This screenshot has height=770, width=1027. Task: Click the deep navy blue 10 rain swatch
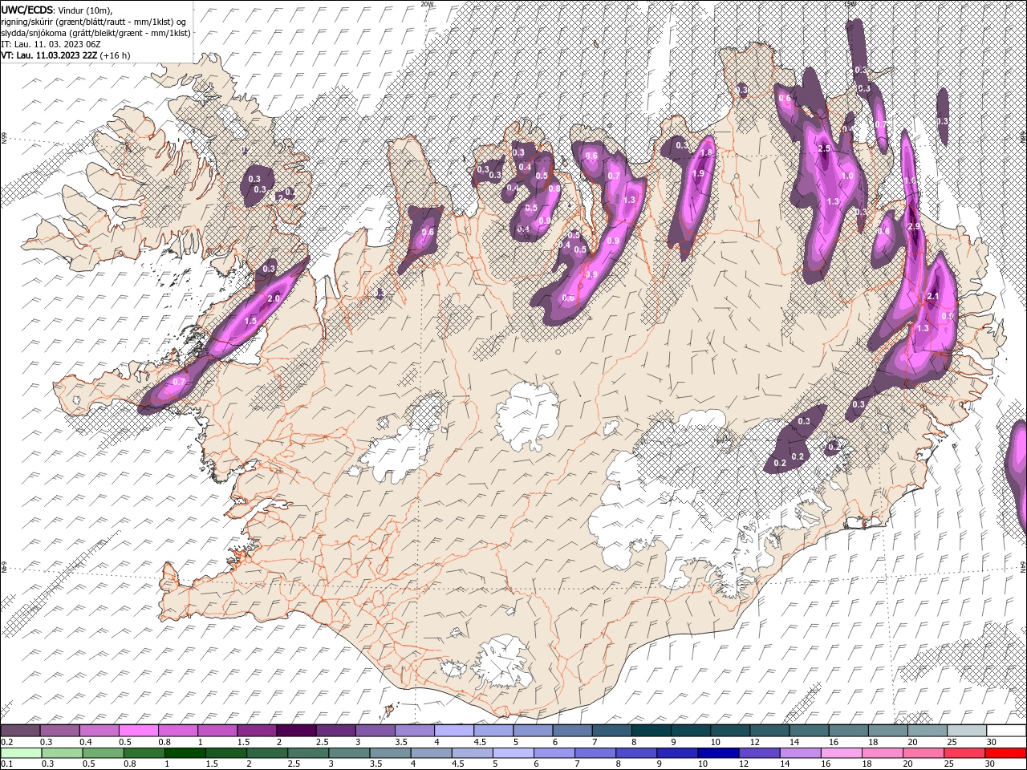point(718,753)
